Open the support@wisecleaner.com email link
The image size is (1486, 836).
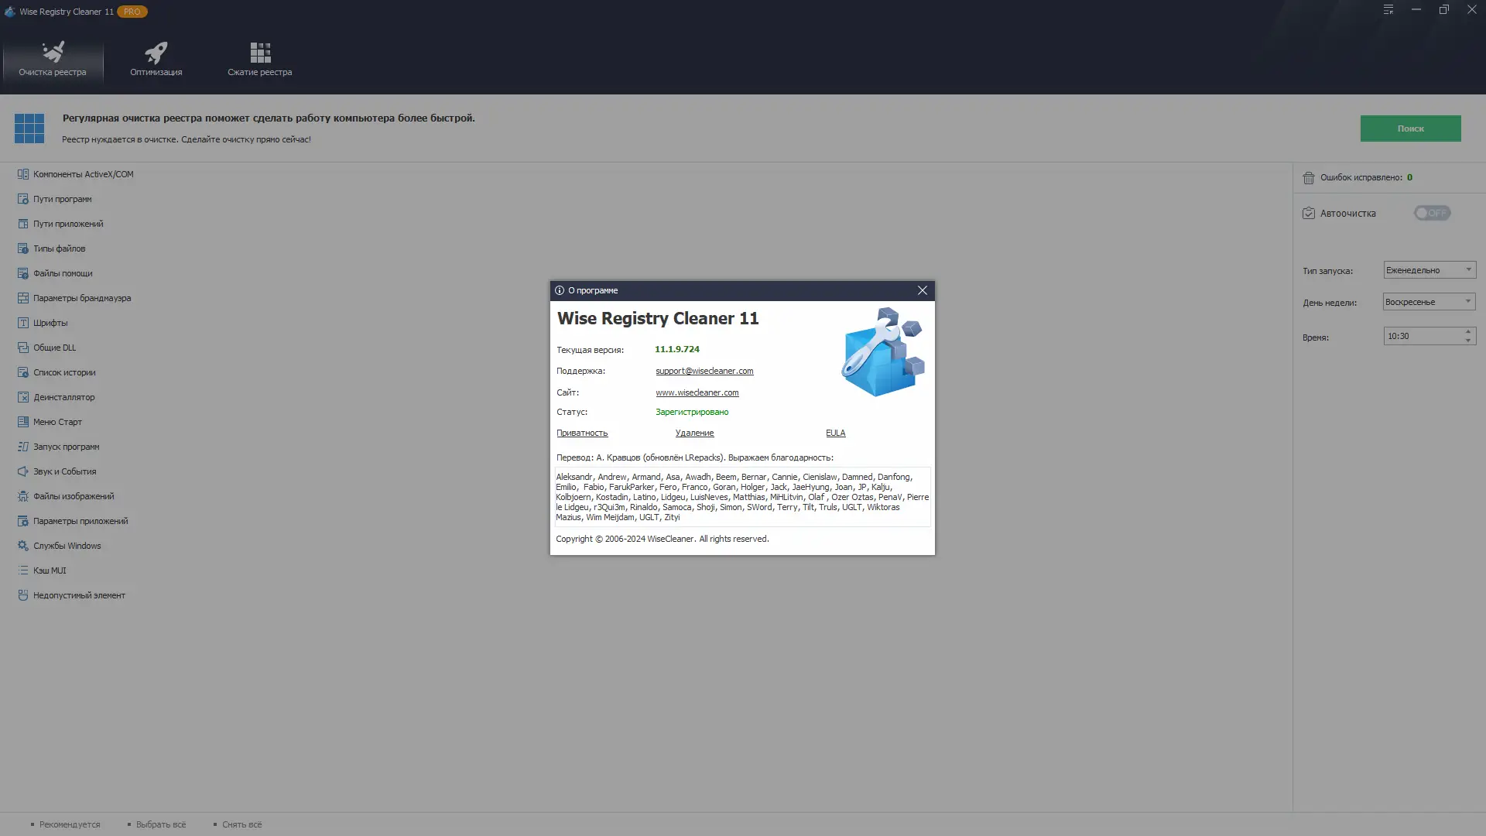click(704, 371)
